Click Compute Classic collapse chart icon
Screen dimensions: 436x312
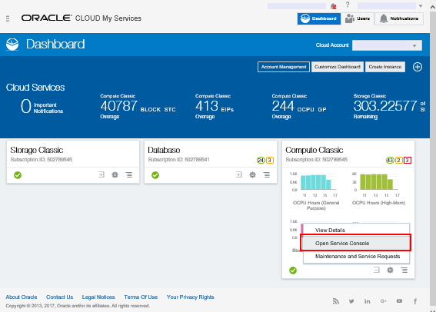[377, 270]
